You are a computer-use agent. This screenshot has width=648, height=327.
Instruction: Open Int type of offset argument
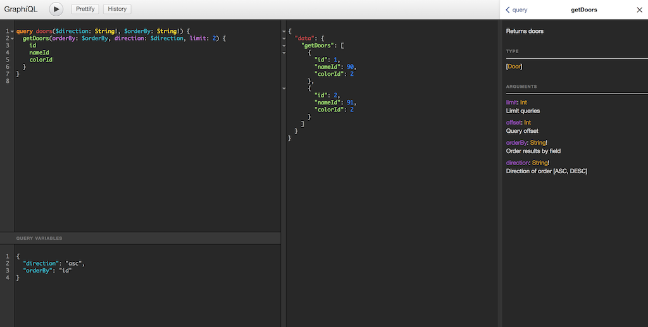[x=528, y=123]
